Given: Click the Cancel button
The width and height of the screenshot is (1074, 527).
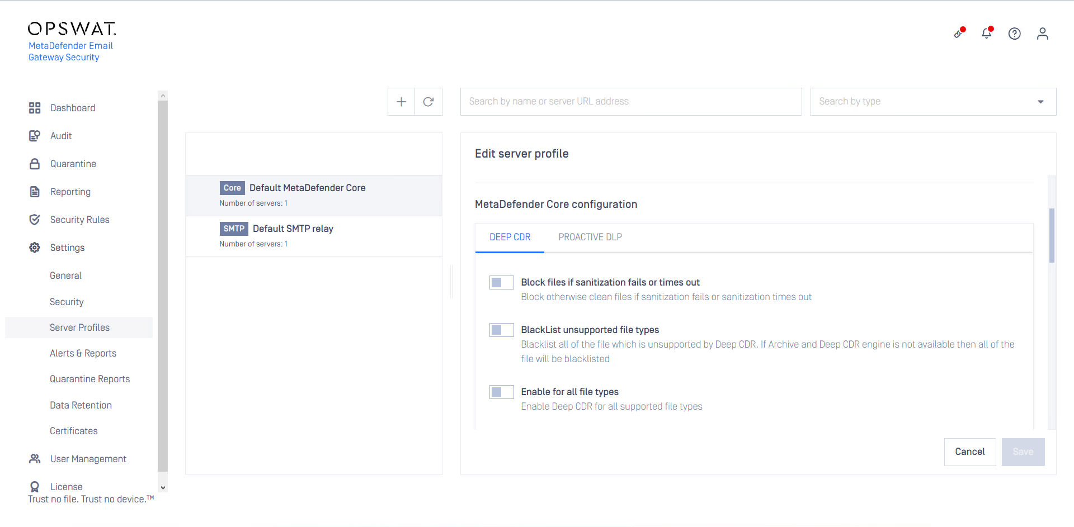Looking at the screenshot, I should [970, 452].
